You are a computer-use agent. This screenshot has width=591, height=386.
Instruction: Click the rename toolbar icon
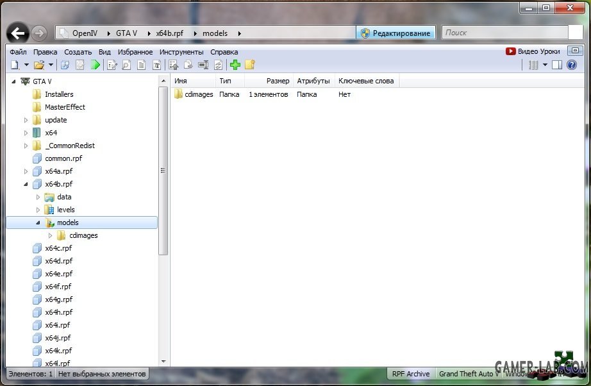(203, 65)
